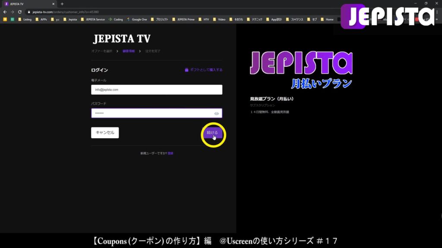Open the HTV bookmark folder
This screenshot has width=442, height=248.
pyautogui.click(x=204, y=19)
